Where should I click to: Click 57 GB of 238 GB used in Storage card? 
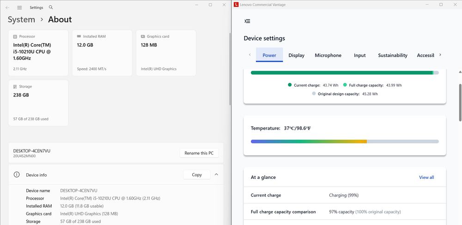(x=31, y=119)
